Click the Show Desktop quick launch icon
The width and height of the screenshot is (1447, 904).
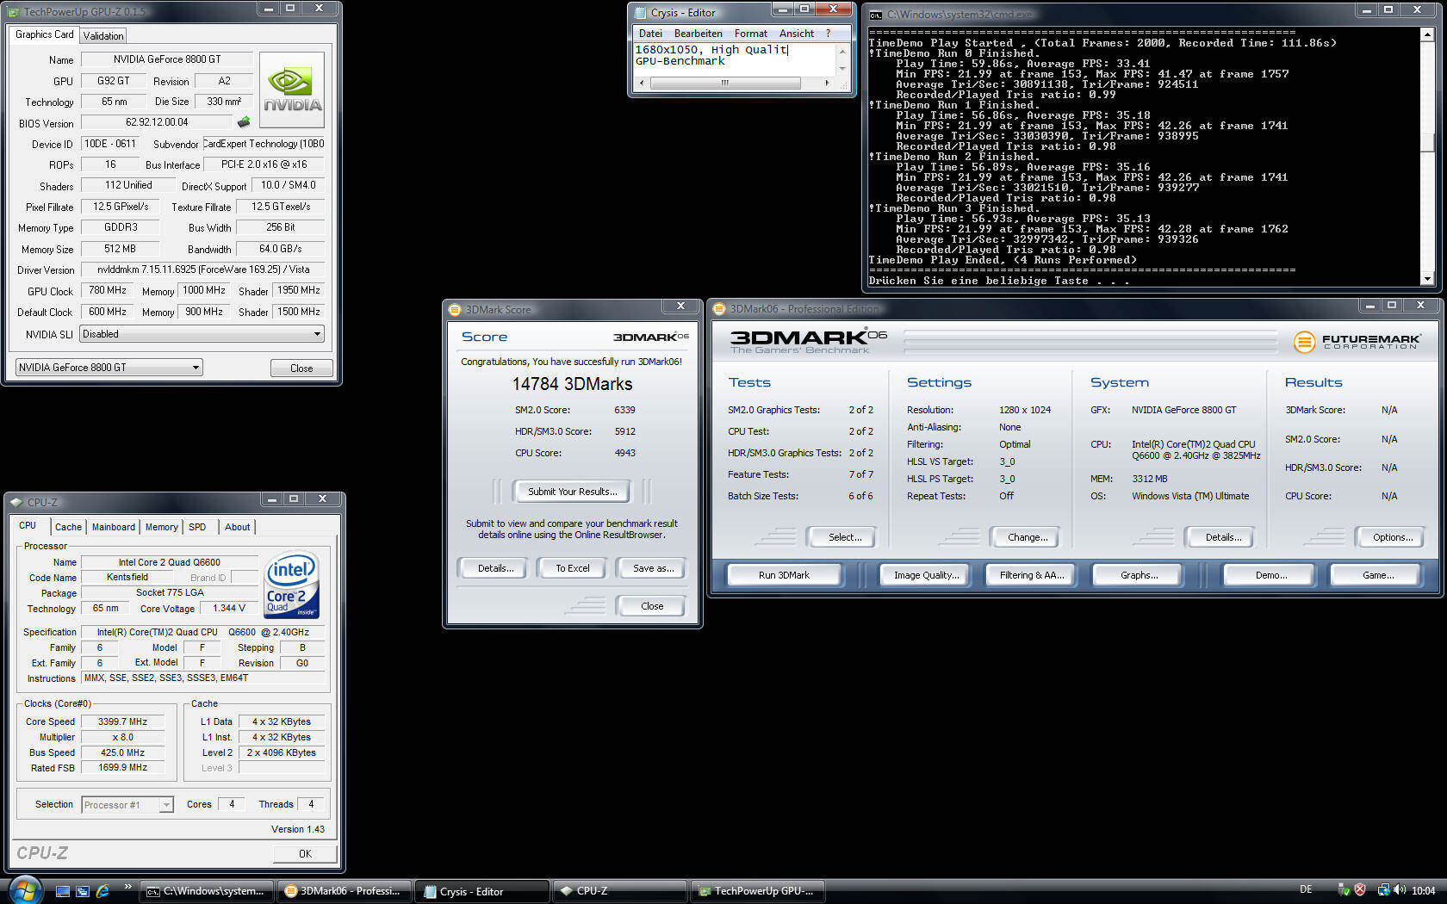(x=62, y=891)
